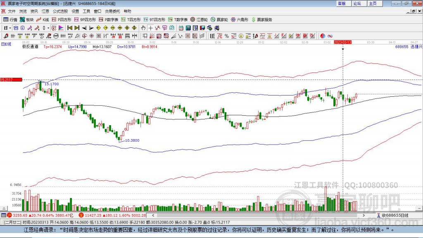The width and height of the screenshot is (423, 238).
Task: Open the 交易委托 menu
Action: [x=112, y=11]
